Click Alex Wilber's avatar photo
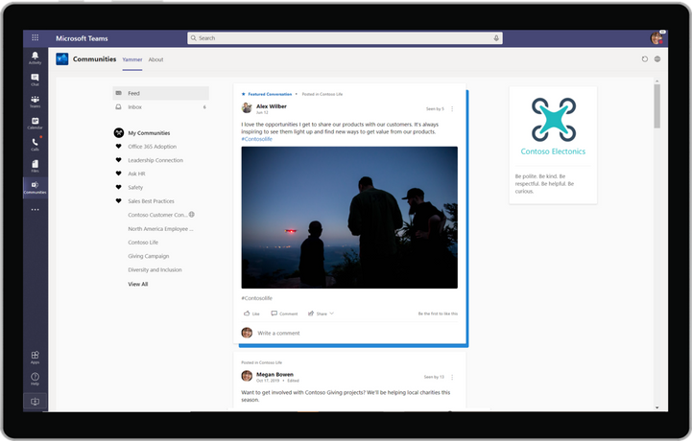Image resolution: width=692 pixels, height=441 pixels. tap(247, 107)
